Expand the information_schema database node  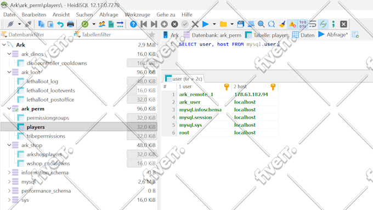click(9, 172)
